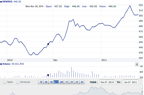The image size is (144, 95).
Task: Click the tallest volume bar in December
Action: [71, 72]
